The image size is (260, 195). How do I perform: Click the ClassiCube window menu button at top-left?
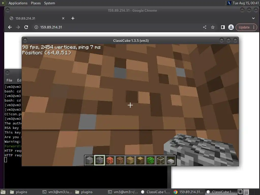tap(25, 40)
